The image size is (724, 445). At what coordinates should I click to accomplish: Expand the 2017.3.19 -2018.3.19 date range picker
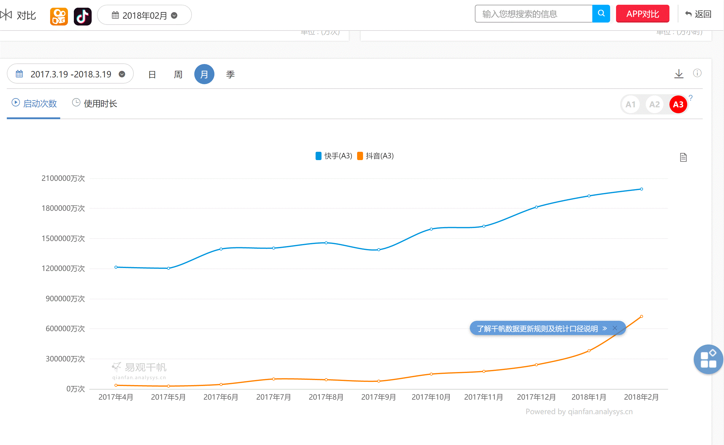click(x=70, y=74)
